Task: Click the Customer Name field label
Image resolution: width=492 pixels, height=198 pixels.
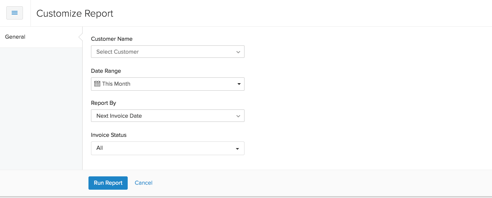Action: tap(112, 39)
